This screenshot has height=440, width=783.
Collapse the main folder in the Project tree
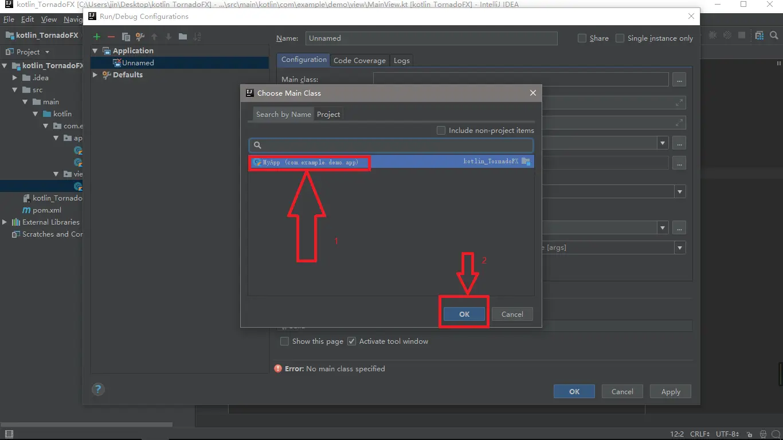(x=25, y=102)
